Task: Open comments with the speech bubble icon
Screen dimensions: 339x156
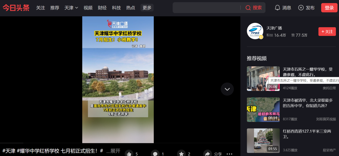Action: pyautogui.click(x=155, y=153)
